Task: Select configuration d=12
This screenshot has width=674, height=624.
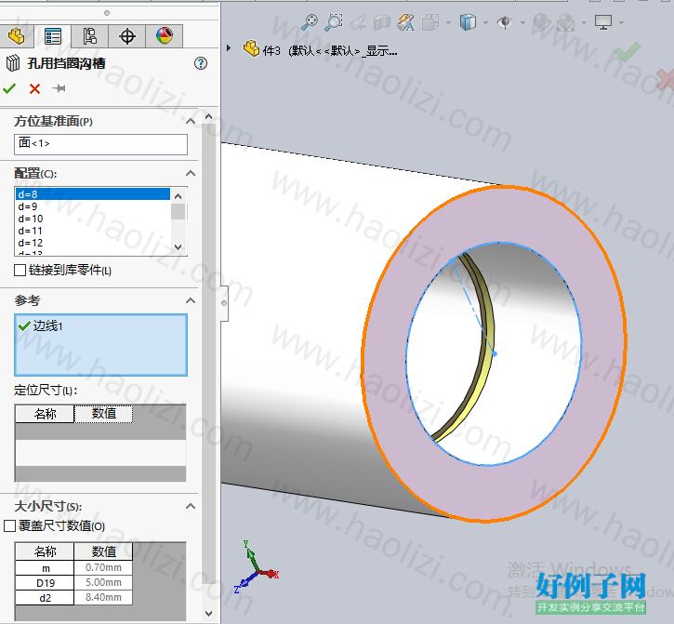Action: (x=93, y=243)
